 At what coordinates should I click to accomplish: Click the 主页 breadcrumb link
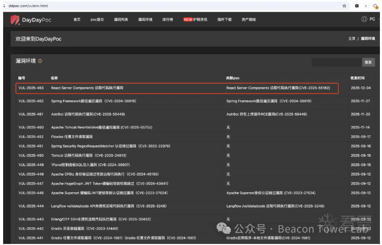(x=352, y=39)
